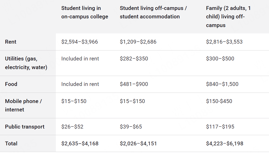Select family rent value $2,816–$3,553

tap(224, 42)
